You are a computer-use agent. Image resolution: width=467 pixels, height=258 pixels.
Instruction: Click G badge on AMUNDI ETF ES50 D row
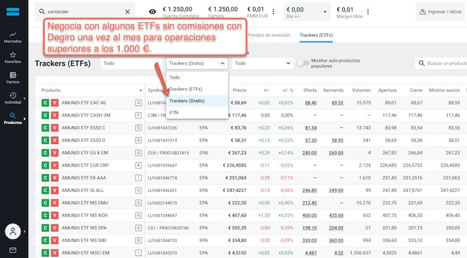pyautogui.click(x=138, y=141)
